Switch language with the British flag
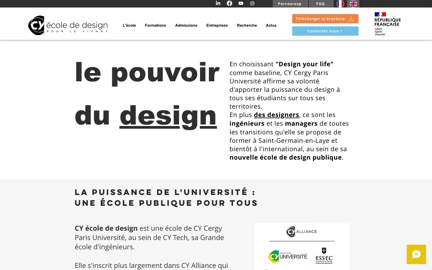Screen dimensions: 432x270 (353, 4)
